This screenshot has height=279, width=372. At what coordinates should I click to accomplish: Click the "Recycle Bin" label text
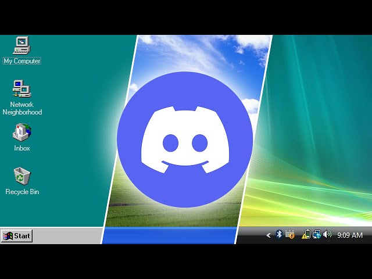pyautogui.click(x=22, y=192)
